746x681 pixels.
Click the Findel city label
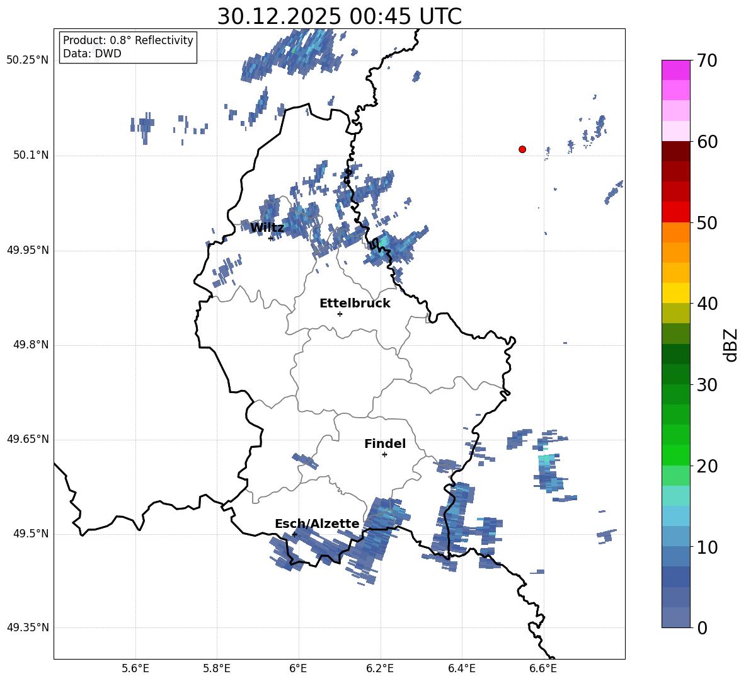tap(385, 444)
